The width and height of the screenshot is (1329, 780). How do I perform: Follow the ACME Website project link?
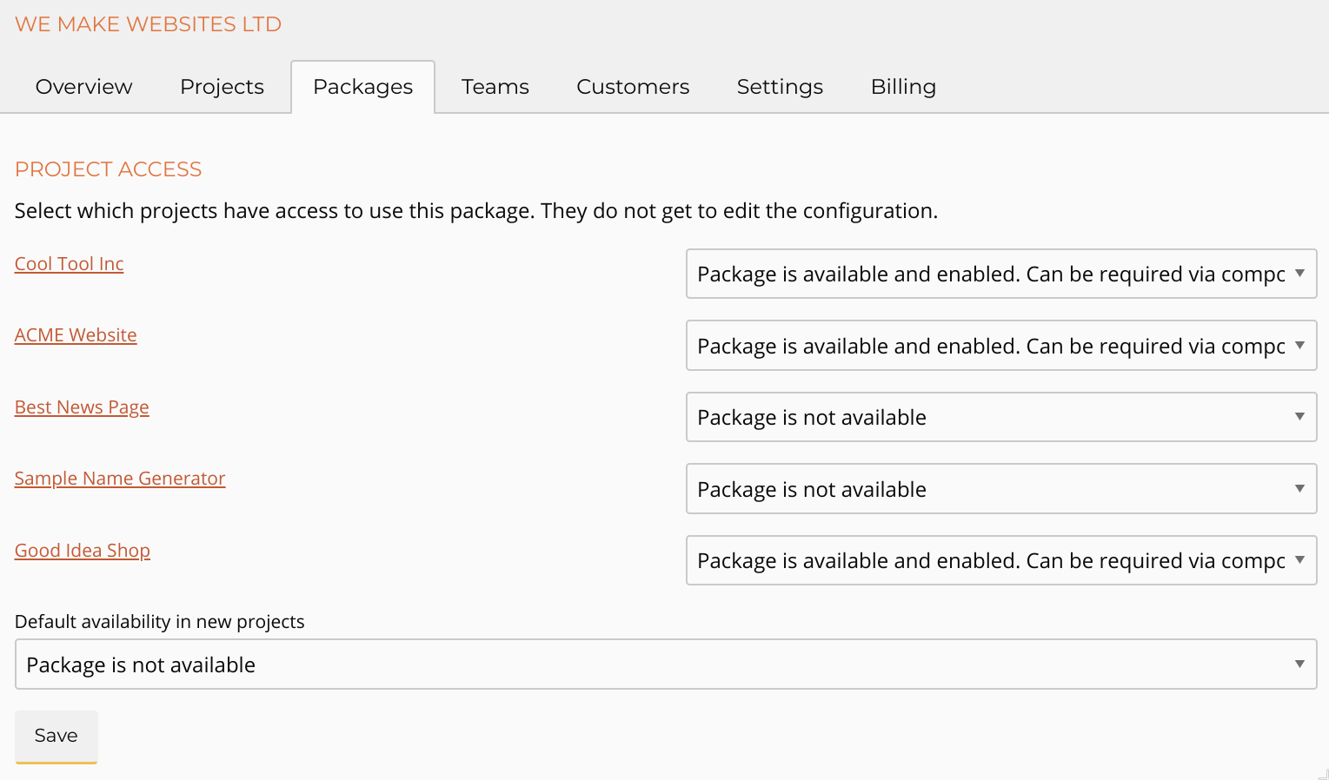76,335
